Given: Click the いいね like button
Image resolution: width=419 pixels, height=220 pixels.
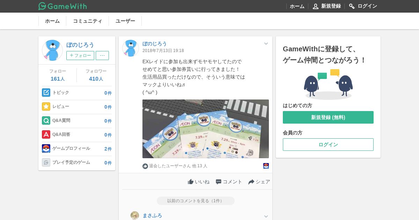Looking at the screenshot, I should point(199,182).
